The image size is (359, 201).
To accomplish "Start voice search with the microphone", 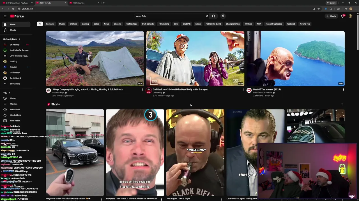I will pyautogui.click(x=223, y=16).
